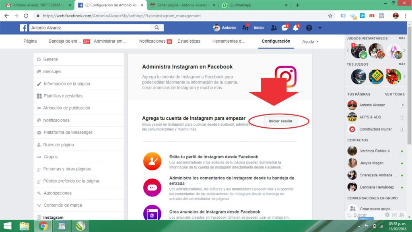Go back with the browser back arrow
The width and height of the screenshot is (412, 232).
[6, 16]
